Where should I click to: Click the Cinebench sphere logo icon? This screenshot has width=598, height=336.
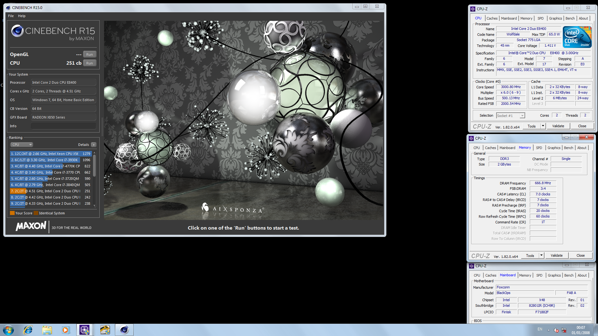[17, 31]
